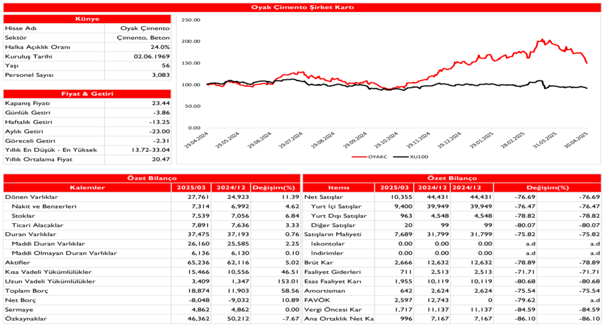Click the Yurt Dışı Satışlar value '963'

tap(406, 216)
